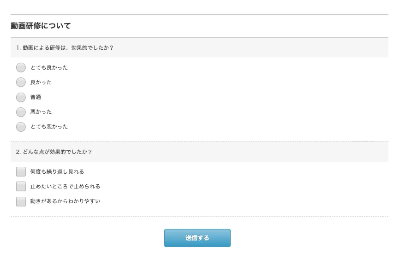Click the '動画研修について' section heading

click(41, 26)
